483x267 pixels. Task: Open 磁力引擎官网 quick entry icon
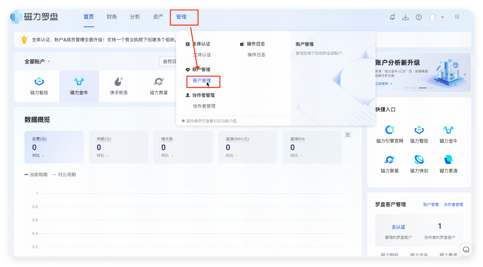pyautogui.click(x=389, y=130)
